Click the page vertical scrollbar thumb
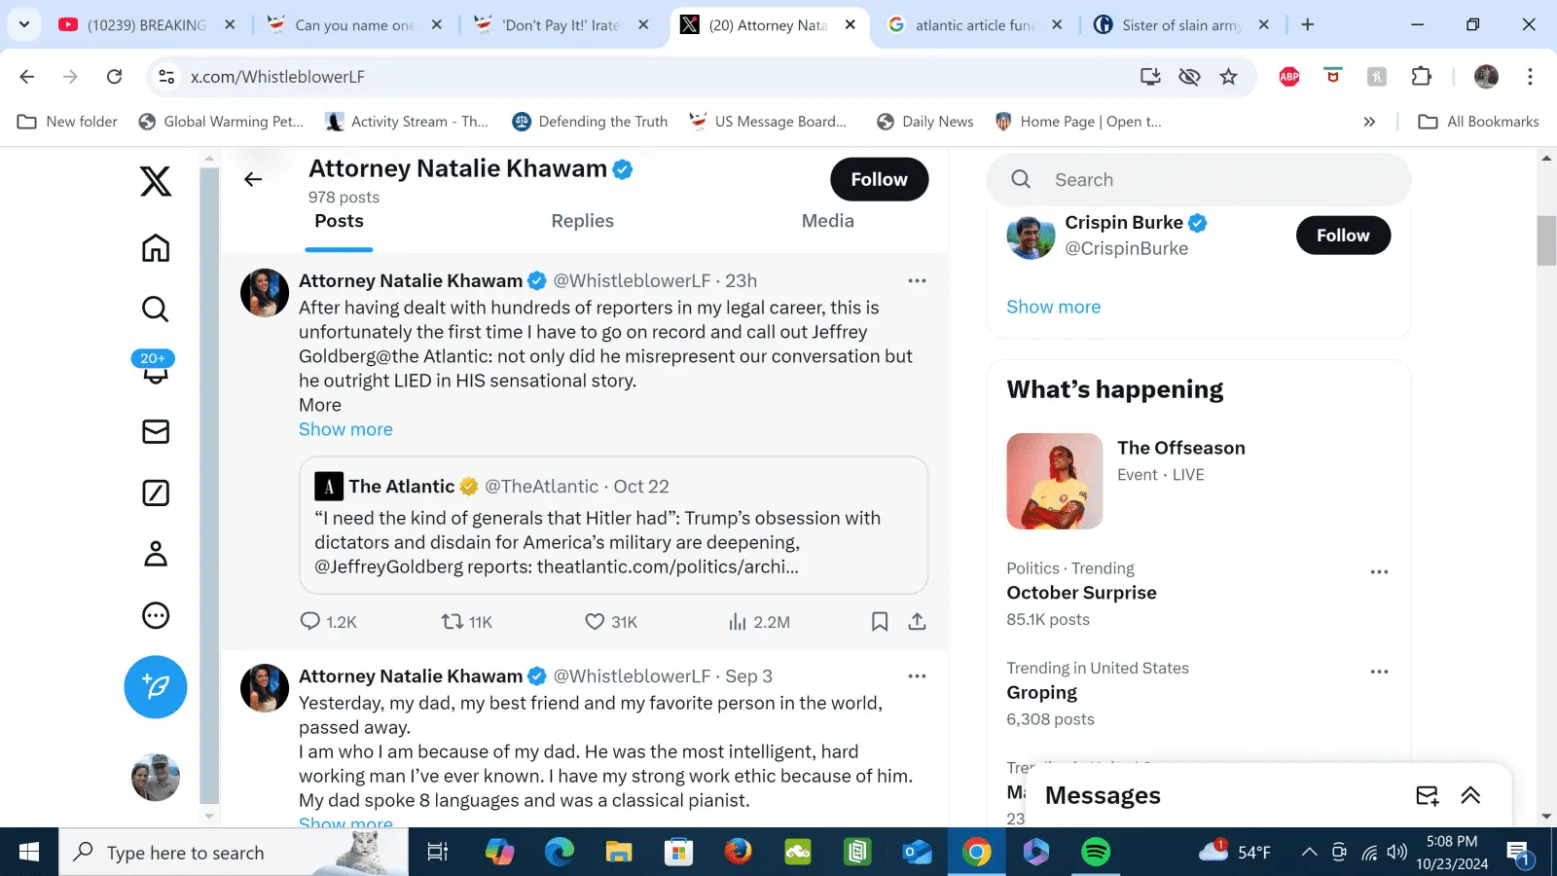This screenshot has width=1557, height=876. point(1546,240)
